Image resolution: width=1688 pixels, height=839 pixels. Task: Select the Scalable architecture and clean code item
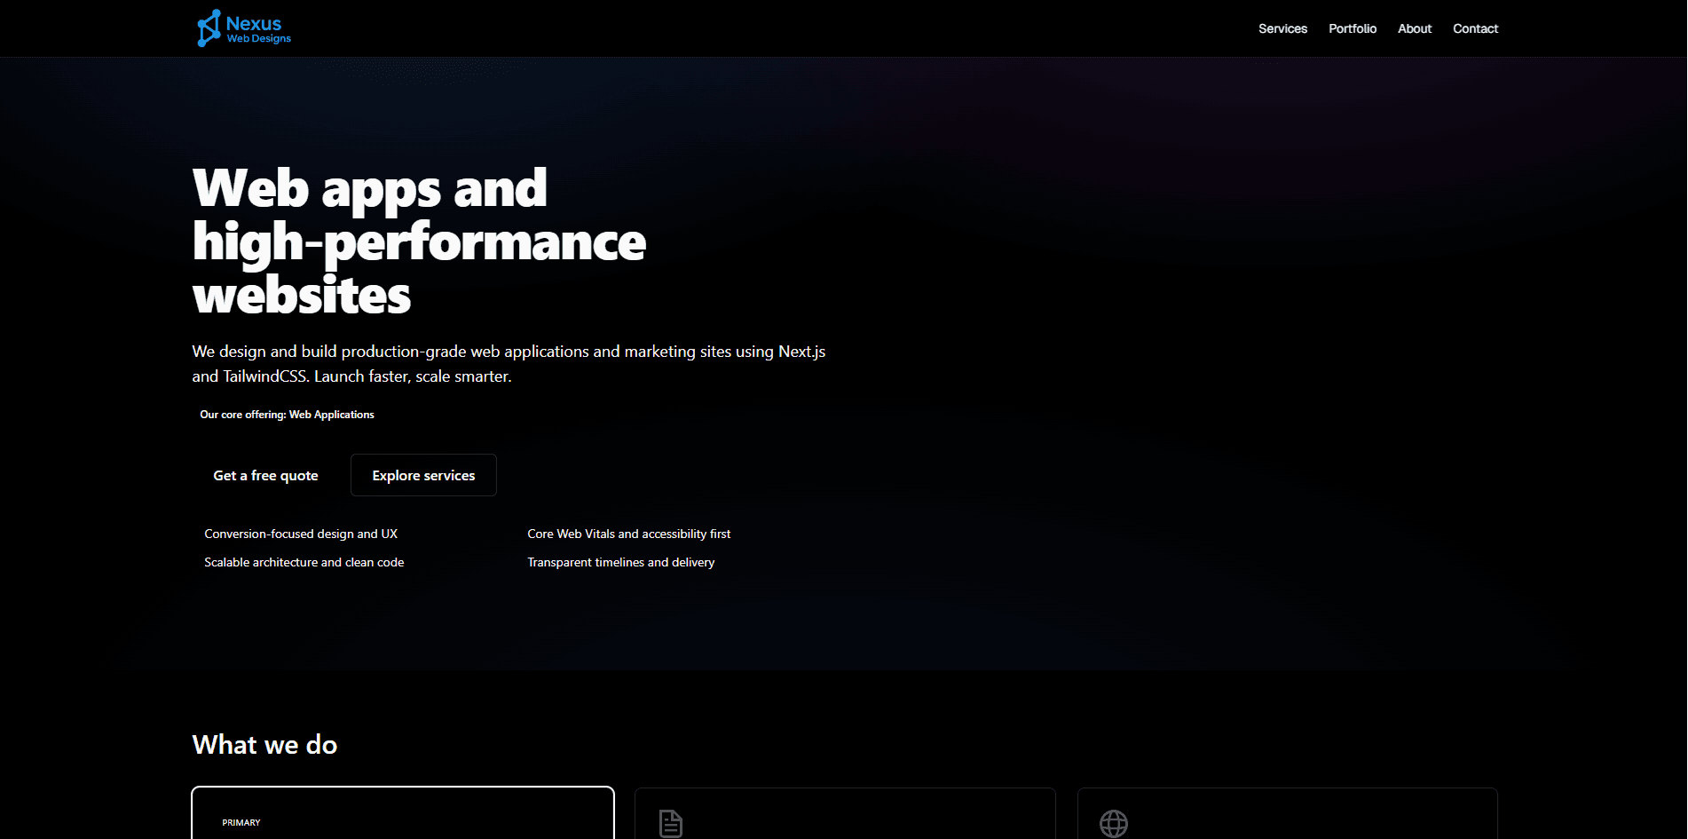pyautogui.click(x=304, y=562)
